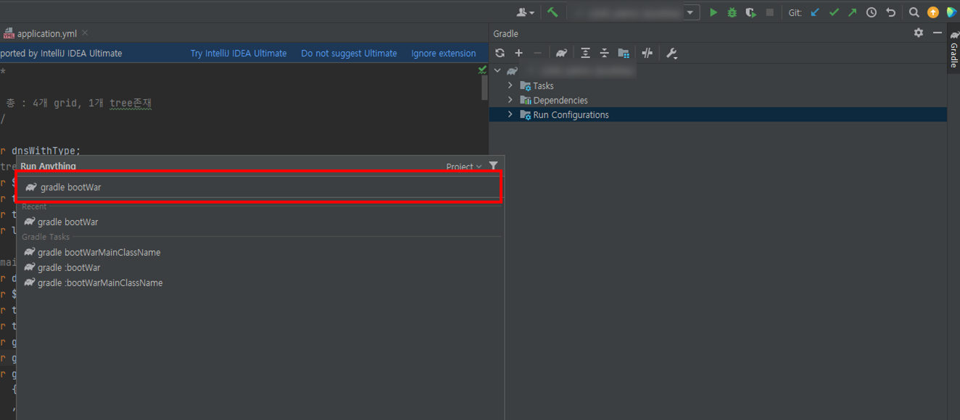
Task: Click Try IntelliJ IDEA Ultimate link
Action: click(x=239, y=53)
